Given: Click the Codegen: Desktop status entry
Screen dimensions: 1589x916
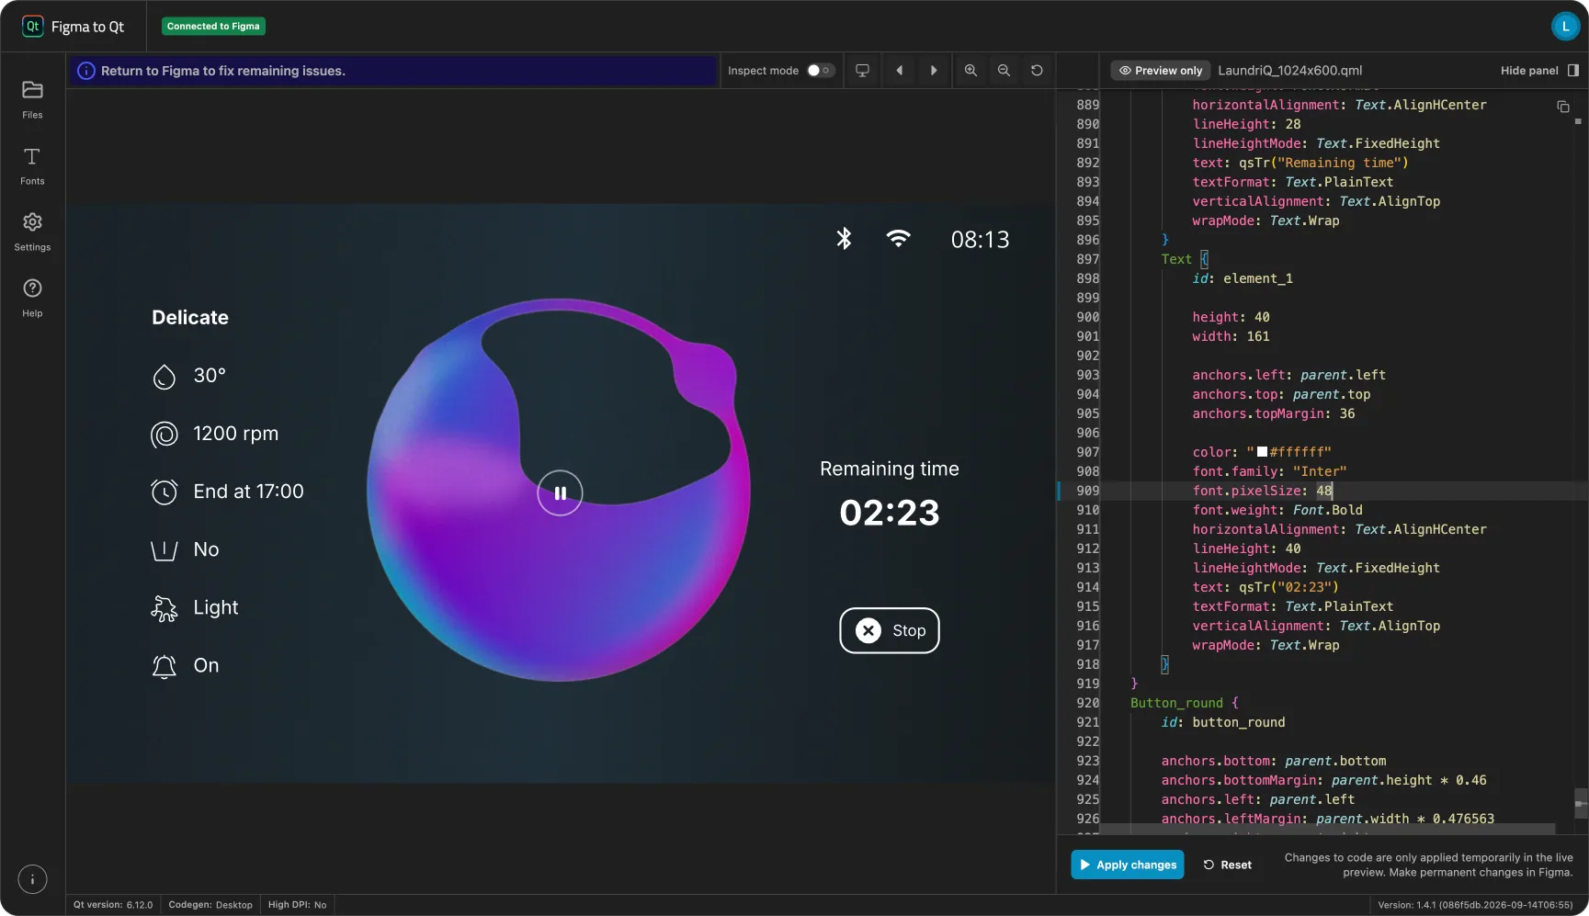Looking at the screenshot, I should [210, 905].
